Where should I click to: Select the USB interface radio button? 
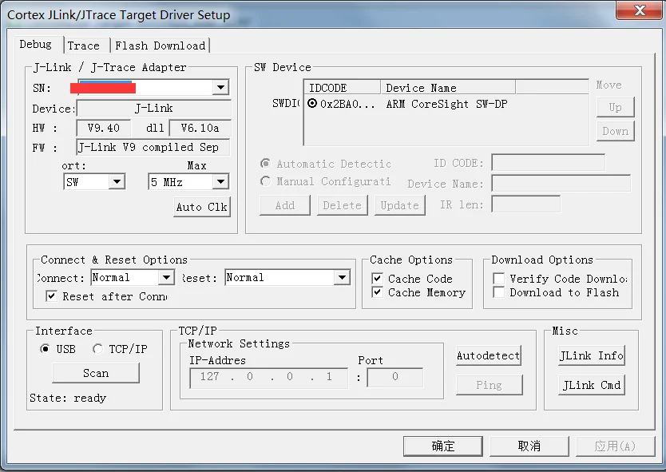click(45, 349)
